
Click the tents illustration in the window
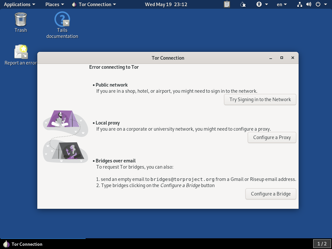click(x=65, y=136)
